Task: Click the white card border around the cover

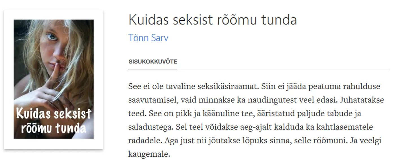Action: point(53,14)
